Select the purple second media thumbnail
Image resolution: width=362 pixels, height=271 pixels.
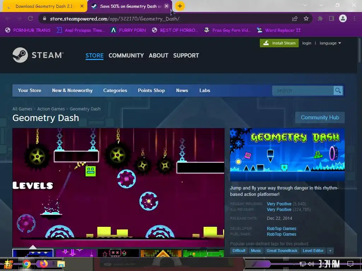coord(76,253)
